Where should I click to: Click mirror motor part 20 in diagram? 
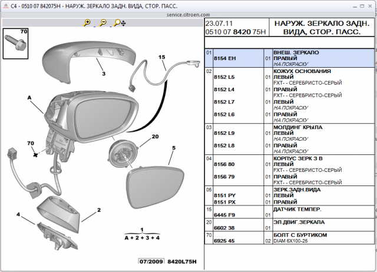[x=124, y=155]
